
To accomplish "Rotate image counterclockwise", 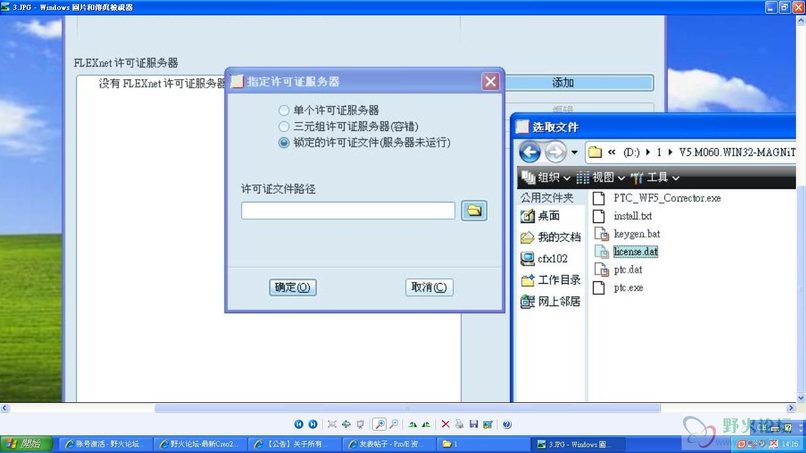I will coord(426,424).
